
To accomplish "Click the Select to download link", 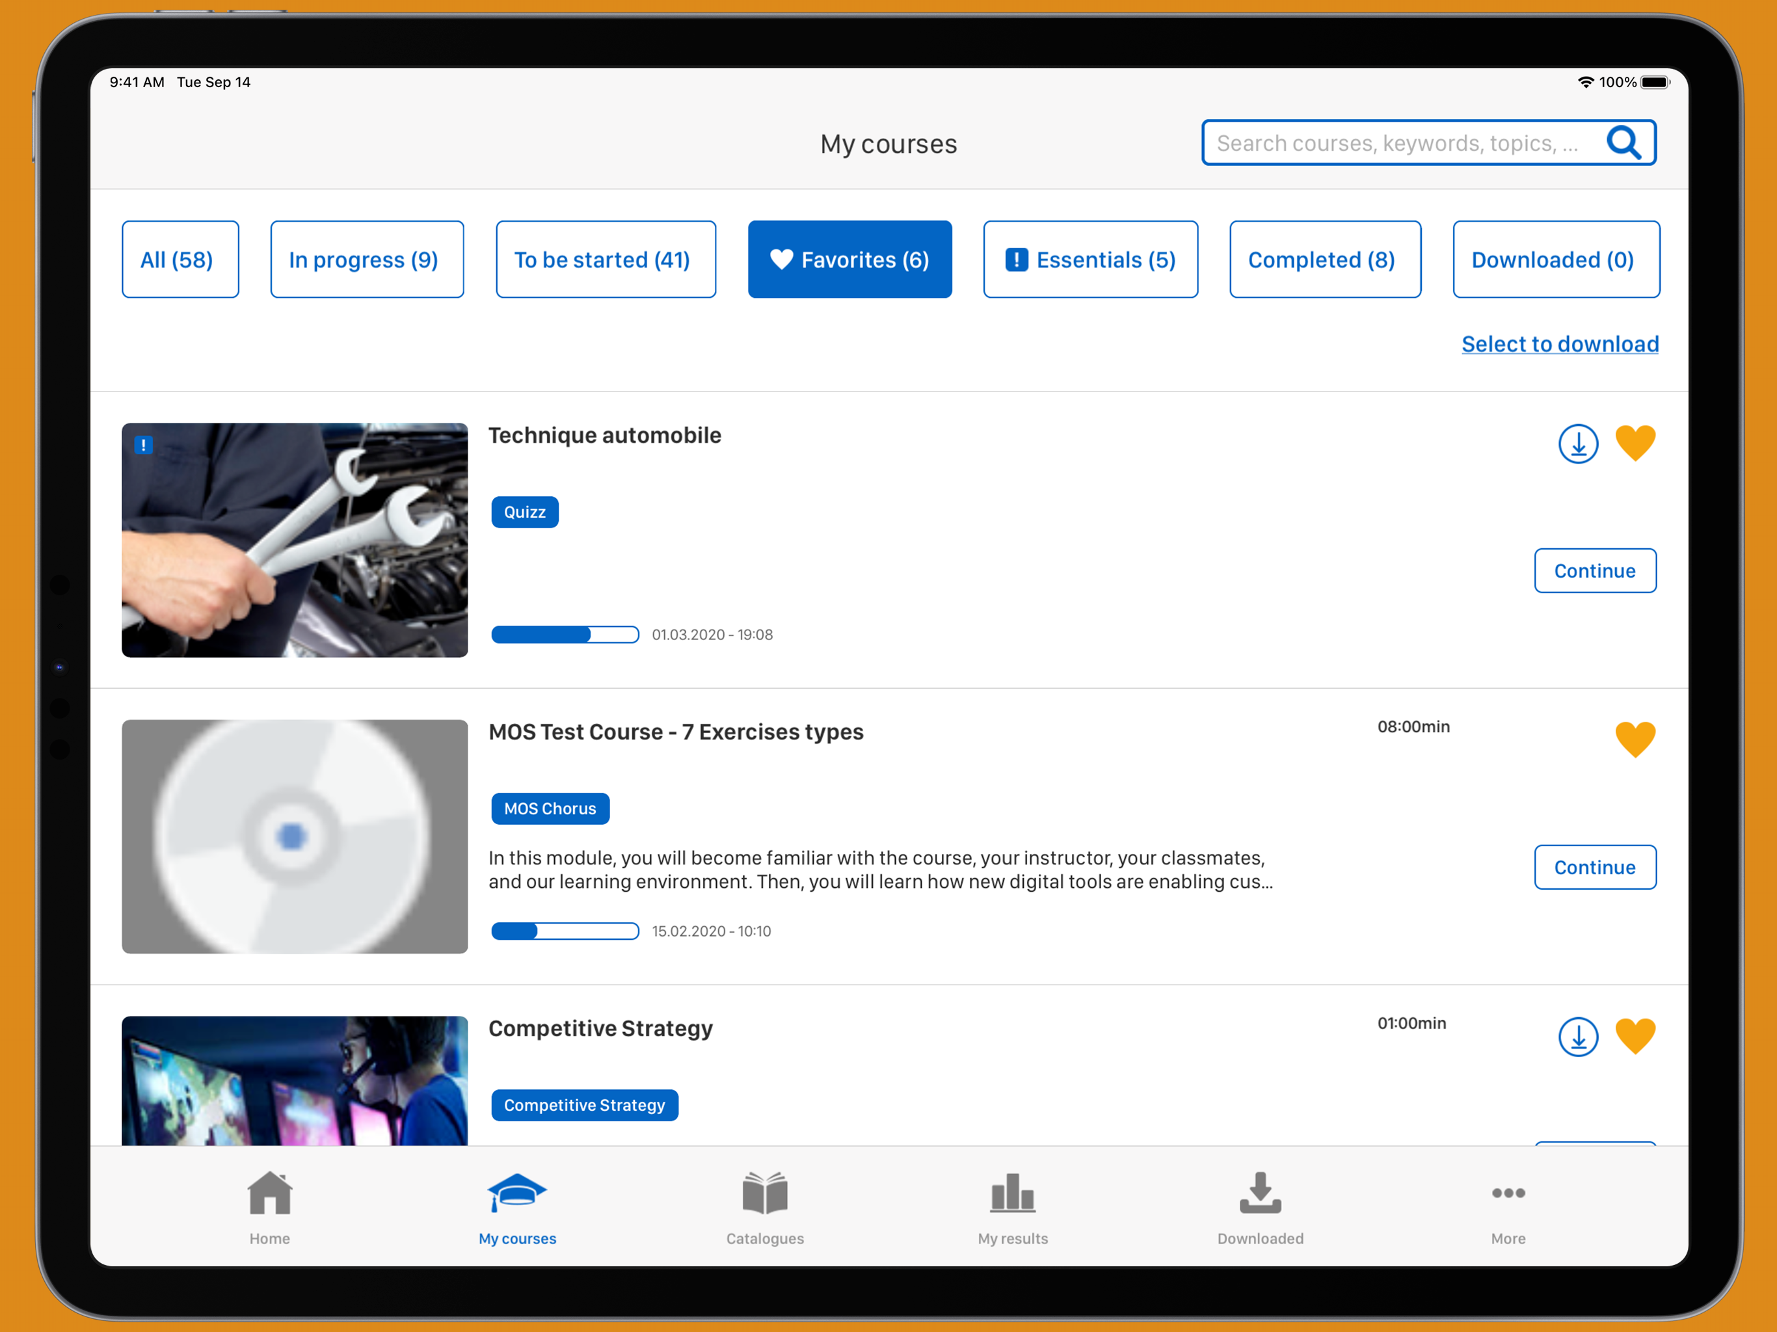I will pyautogui.click(x=1560, y=344).
